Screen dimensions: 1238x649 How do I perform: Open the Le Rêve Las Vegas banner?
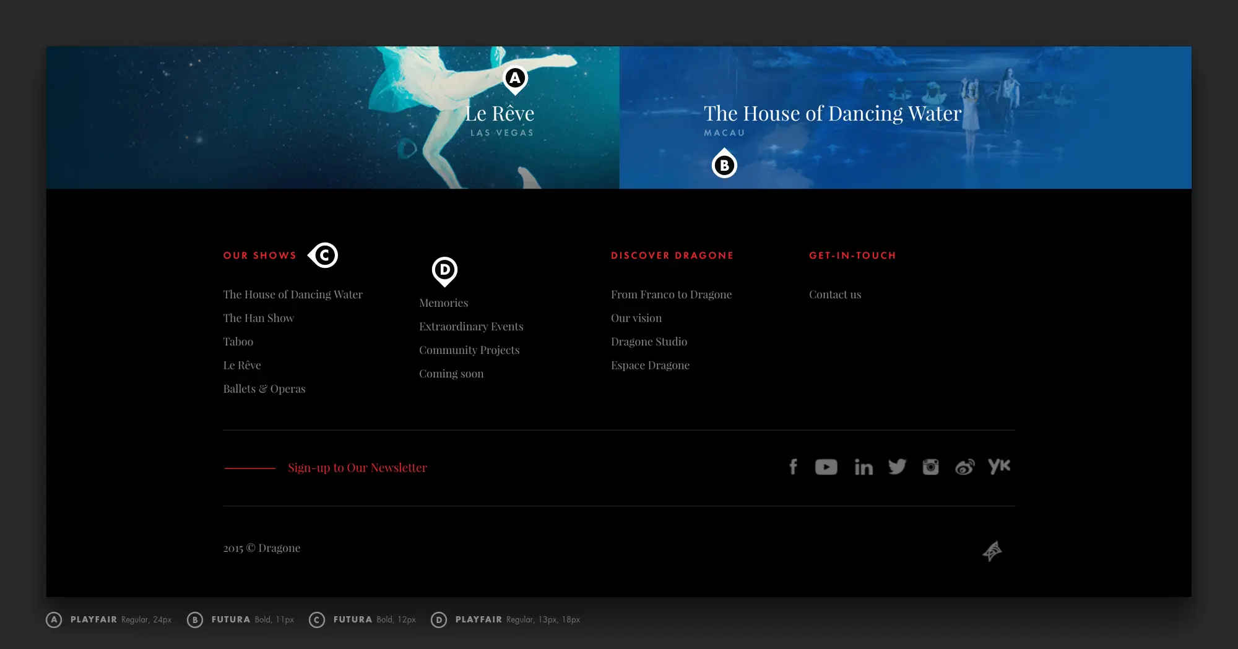pyautogui.click(x=332, y=118)
